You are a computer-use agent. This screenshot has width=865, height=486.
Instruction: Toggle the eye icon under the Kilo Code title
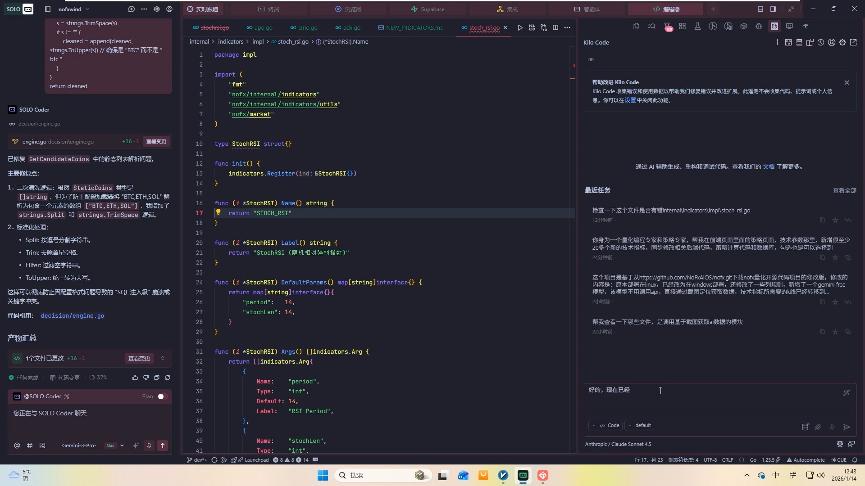click(591, 60)
